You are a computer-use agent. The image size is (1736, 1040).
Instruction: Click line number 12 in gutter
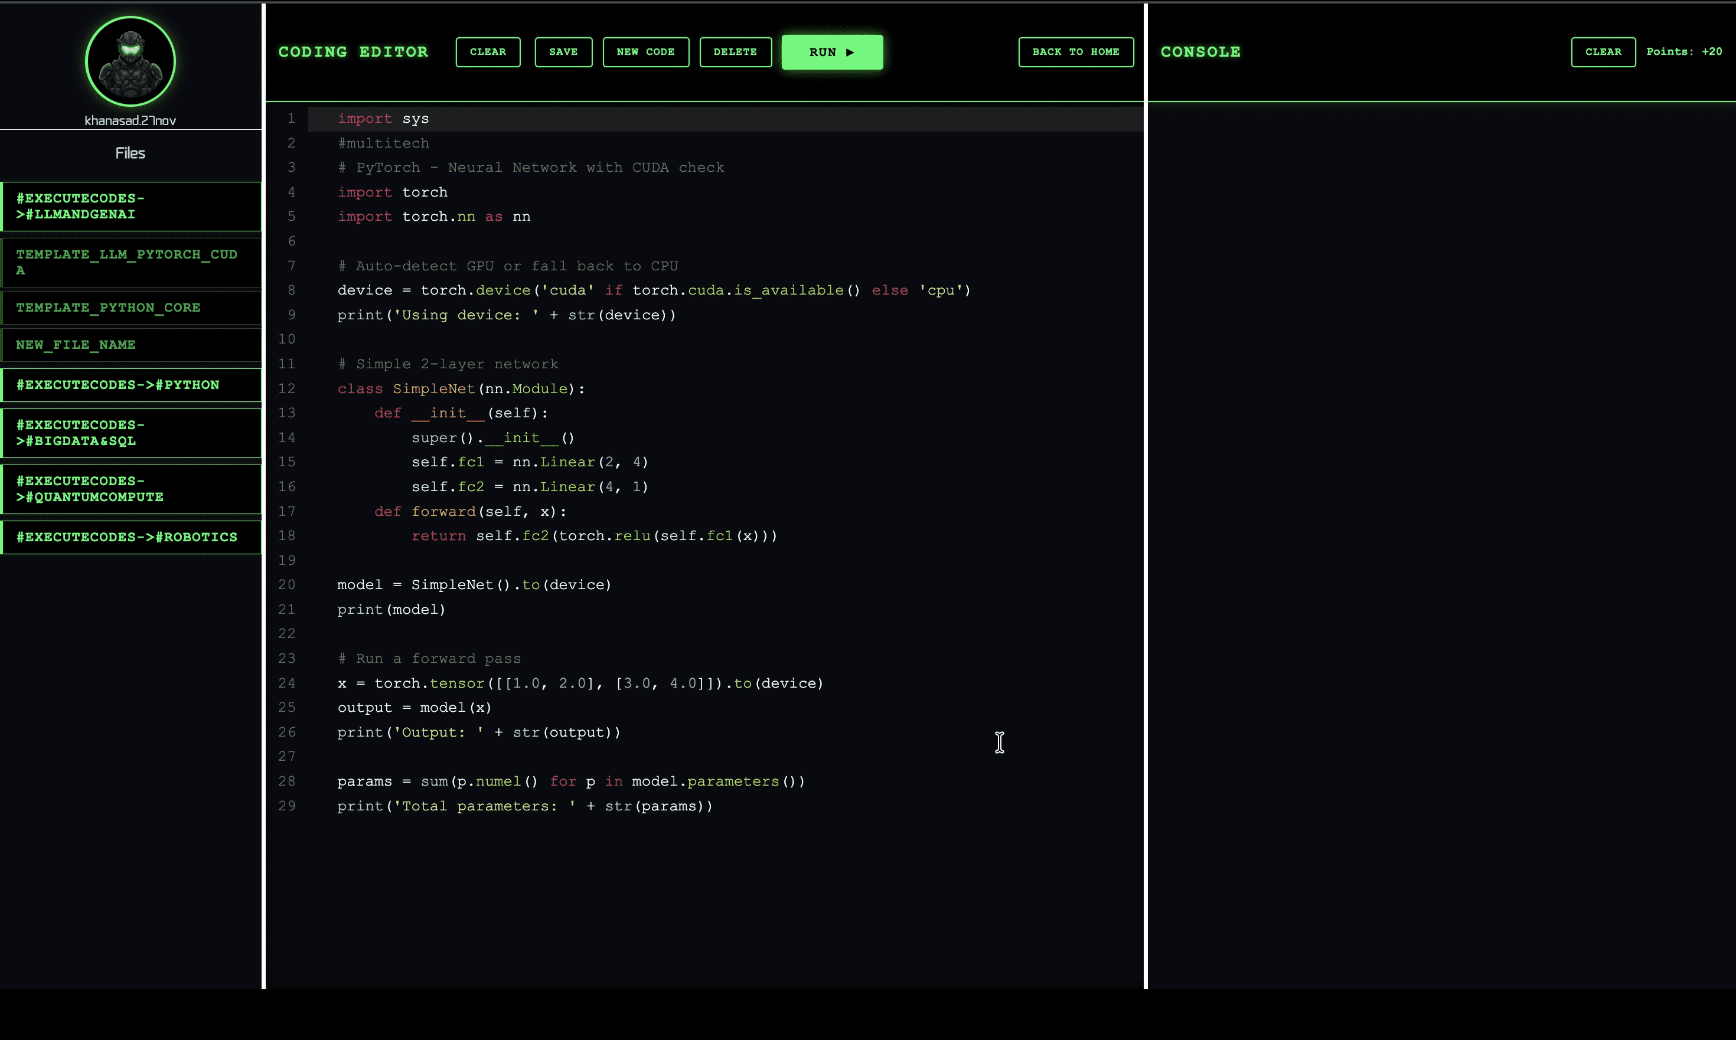(x=287, y=388)
